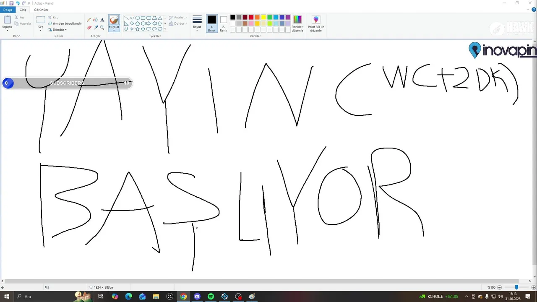The height and width of the screenshot is (302, 537).
Task: Select the Fill with color bucket tool
Action: pos(96,20)
